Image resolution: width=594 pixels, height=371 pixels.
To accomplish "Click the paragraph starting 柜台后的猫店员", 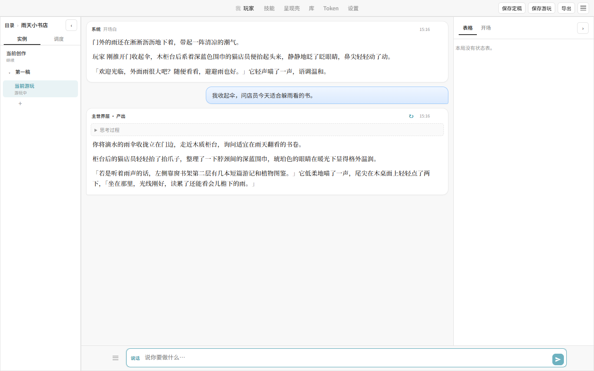I will pos(236,159).
